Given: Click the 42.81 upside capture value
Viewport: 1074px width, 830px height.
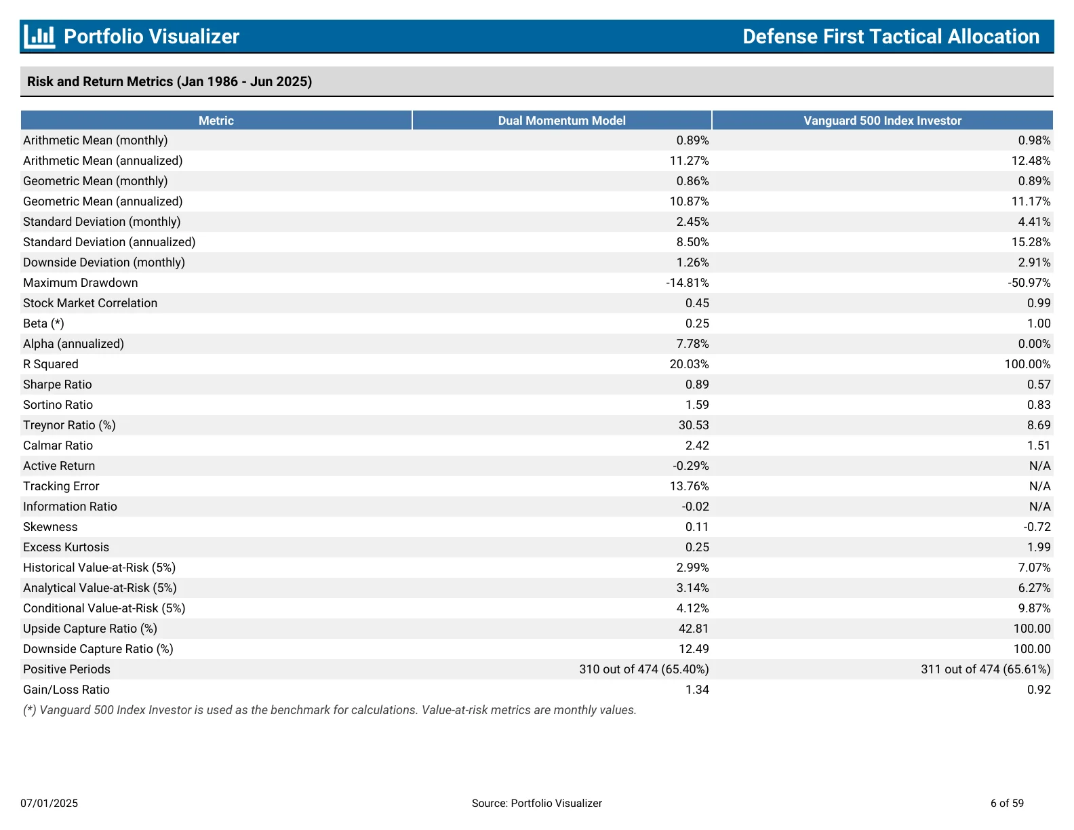Looking at the screenshot, I should pos(694,629).
